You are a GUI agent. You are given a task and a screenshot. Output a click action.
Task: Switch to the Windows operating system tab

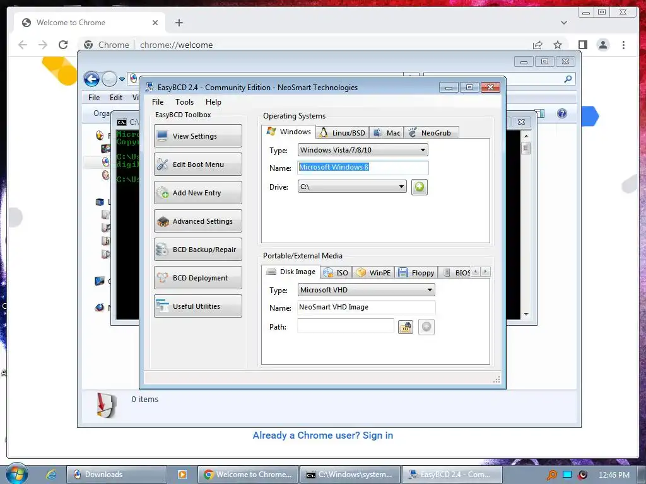[x=289, y=132]
